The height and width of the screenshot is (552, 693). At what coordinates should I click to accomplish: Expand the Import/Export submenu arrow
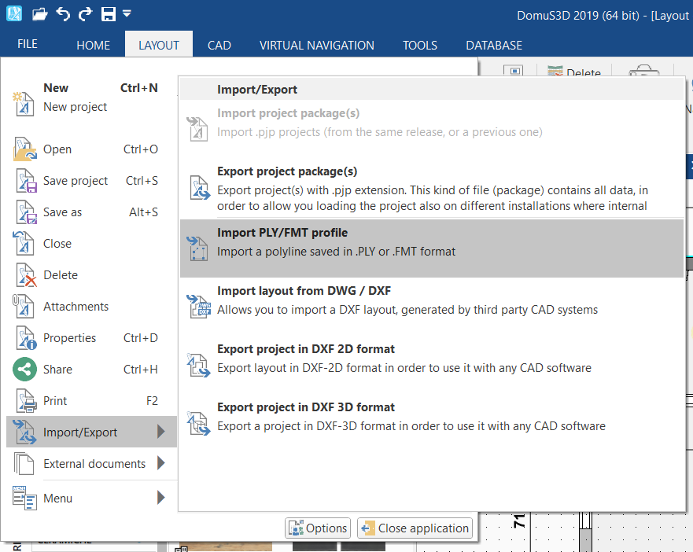(161, 432)
